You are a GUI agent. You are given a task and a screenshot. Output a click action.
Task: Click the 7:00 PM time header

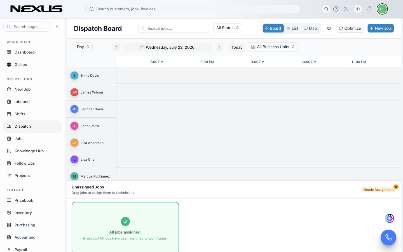[x=157, y=62]
